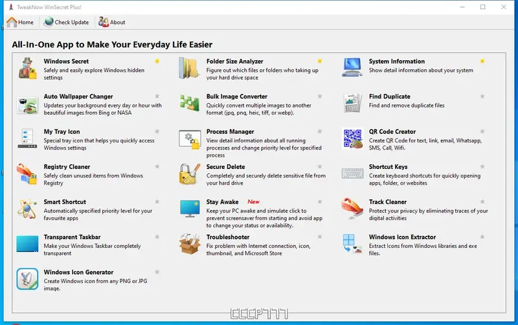Viewport: 518px width, 325px height.
Task: Toggle the Stay Awake favorite star
Action: pyautogui.click(x=320, y=201)
